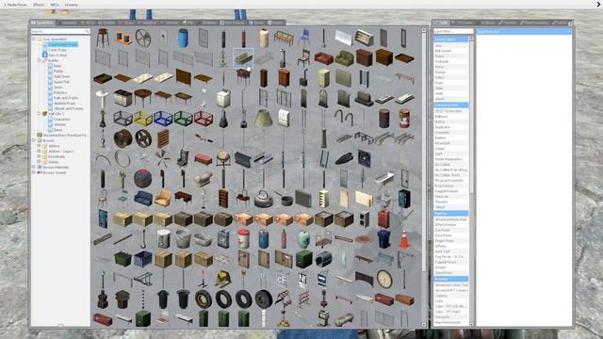Collapse the Posing tool category header
Image resolution: width=603 pixels, height=339 pixels.
point(450,214)
